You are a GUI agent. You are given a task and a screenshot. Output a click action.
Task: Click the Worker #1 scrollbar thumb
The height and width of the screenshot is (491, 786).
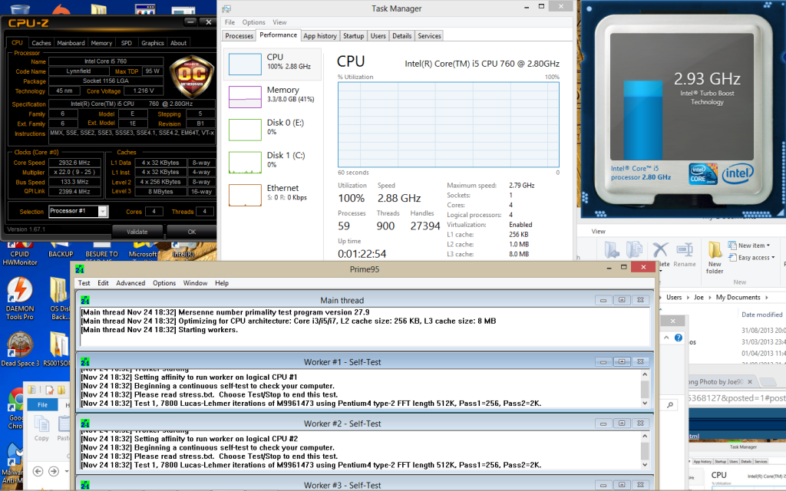pyautogui.click(x=645, y=389)
